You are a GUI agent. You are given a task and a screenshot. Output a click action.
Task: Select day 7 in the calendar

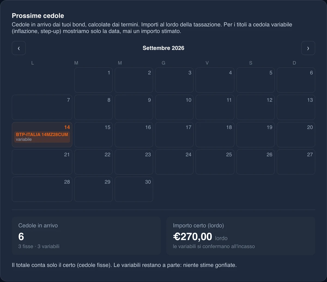[x=42, y=107]
